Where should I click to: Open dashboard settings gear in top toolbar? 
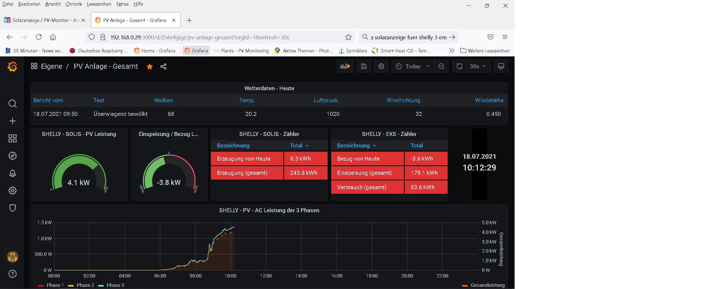[381, 66]
